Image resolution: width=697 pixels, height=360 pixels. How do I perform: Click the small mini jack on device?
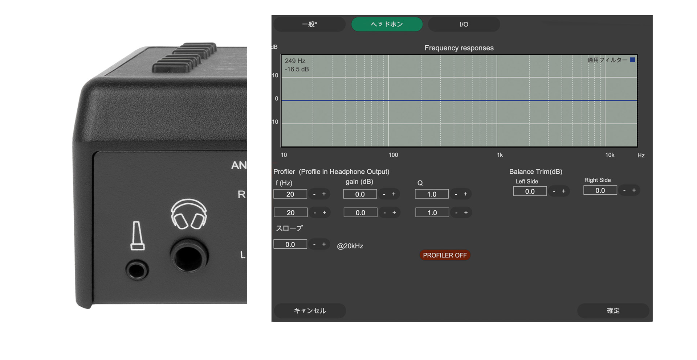click(137, 270)
